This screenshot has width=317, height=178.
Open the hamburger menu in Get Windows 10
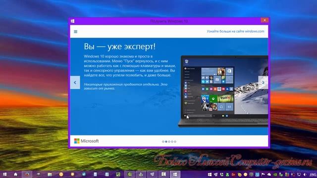pyautogui.click(x=76, y=32)
